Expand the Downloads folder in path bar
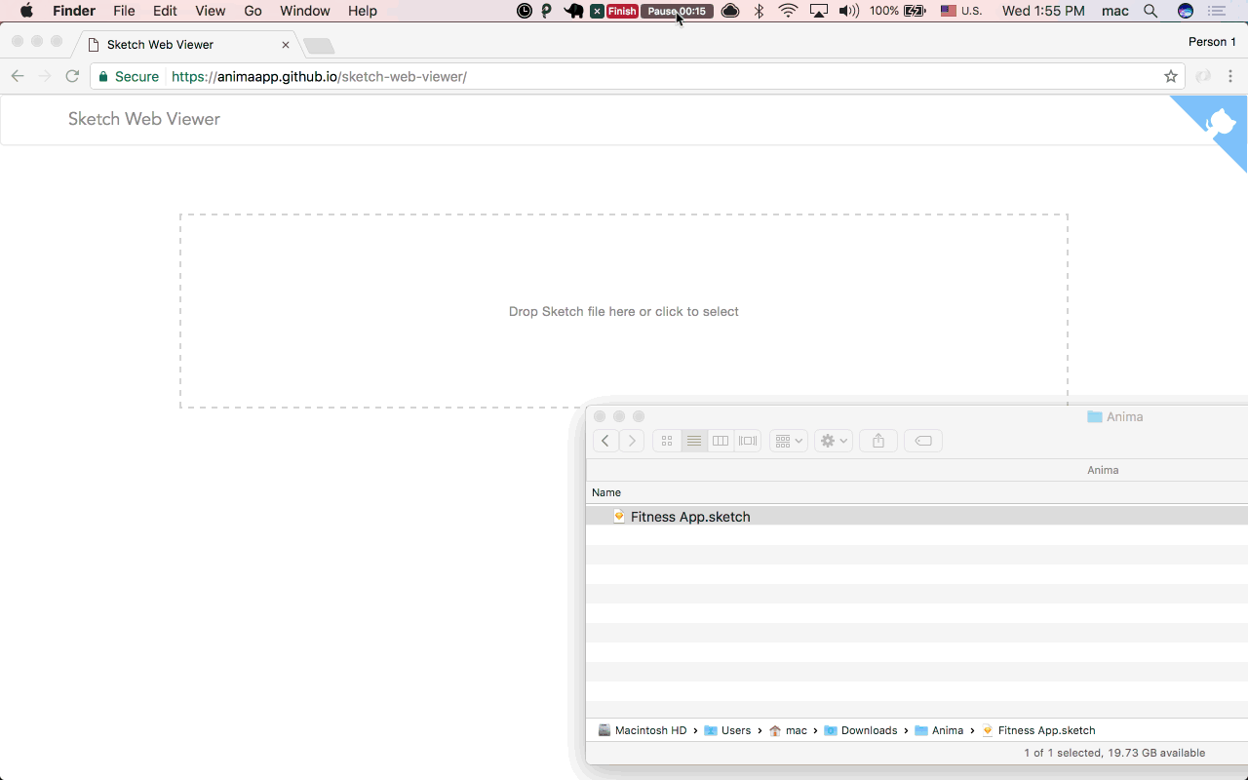Viewport: 1248px width, 780px height. (868, 730)
